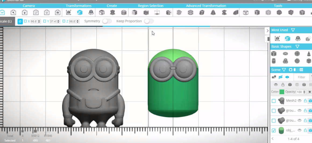Check the Z axis checkbox
Image resolution: width=312 pixels, height=143 pixels.
[x=64, y=21]
